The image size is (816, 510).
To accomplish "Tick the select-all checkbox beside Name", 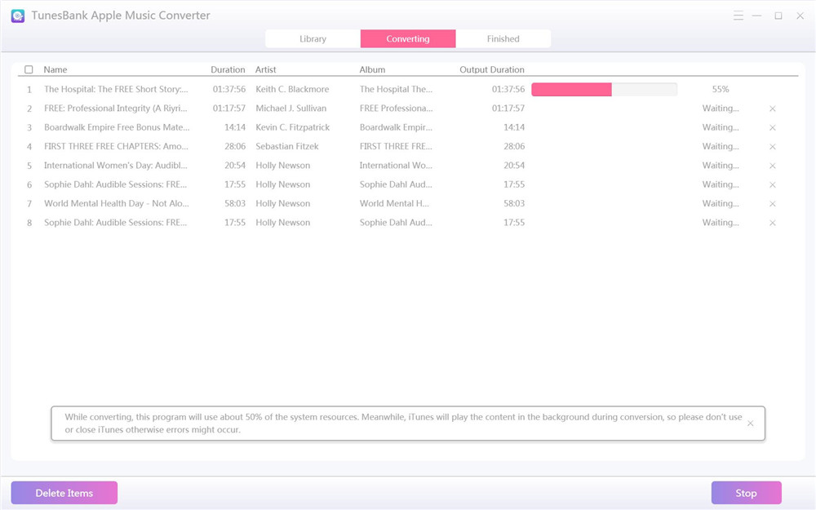I will click(x=29, y=69).
